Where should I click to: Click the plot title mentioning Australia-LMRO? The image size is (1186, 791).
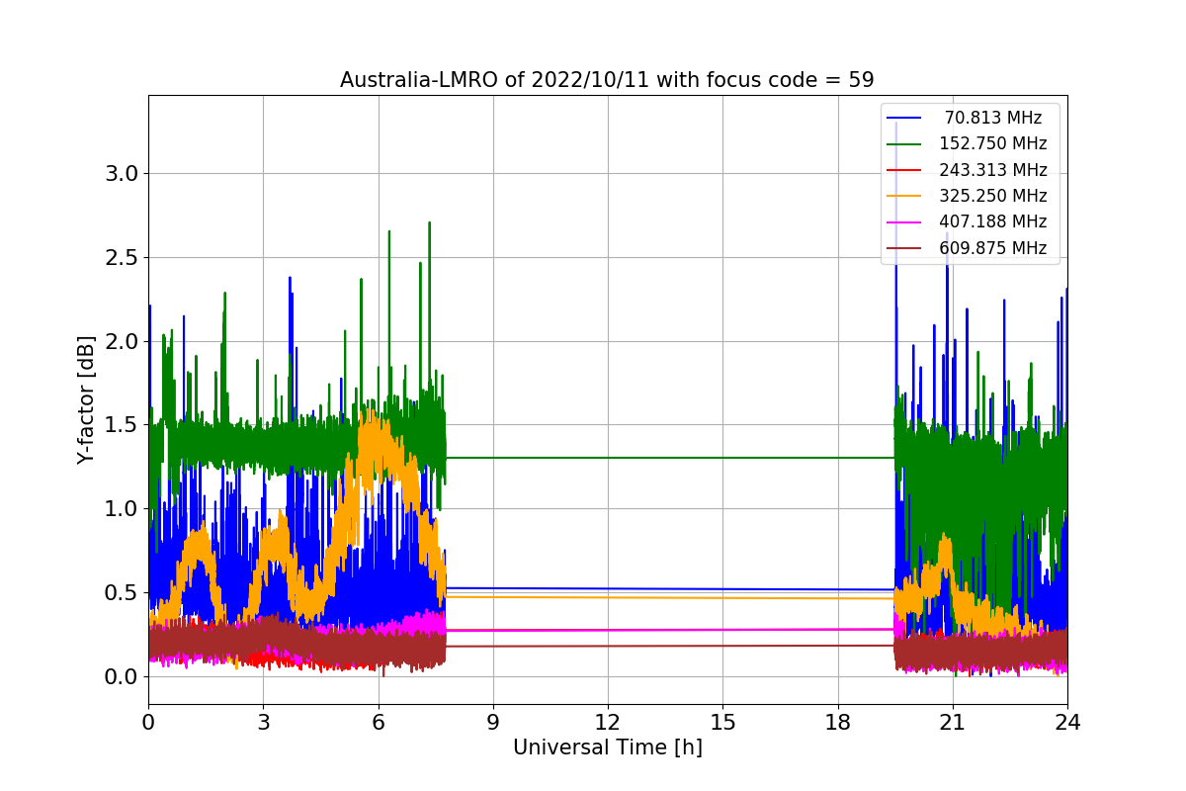[x=607, y=80]
